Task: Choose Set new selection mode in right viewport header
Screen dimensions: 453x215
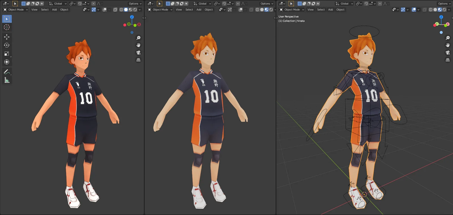Action: [x=300, y=4]
